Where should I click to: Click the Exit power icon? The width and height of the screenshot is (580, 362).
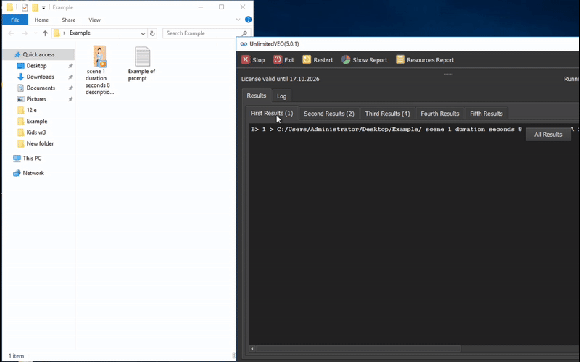(x=278, y=60)
